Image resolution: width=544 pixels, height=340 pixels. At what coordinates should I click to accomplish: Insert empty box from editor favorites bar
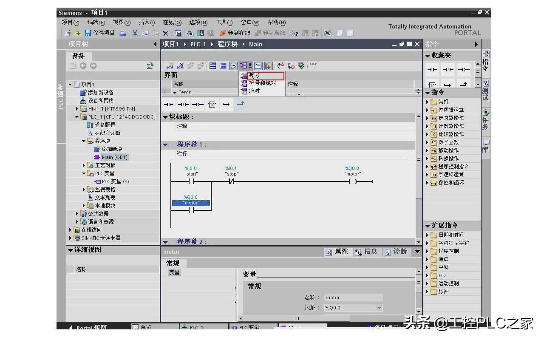(212, 105)
